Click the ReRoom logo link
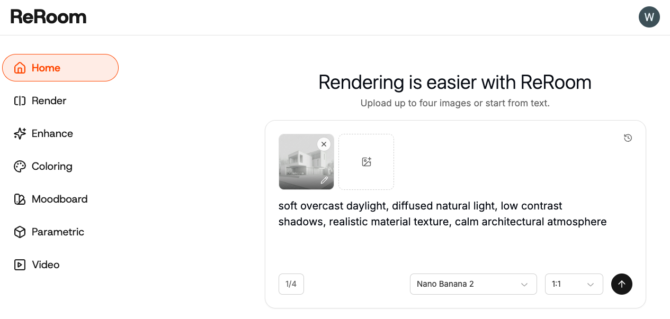Image resolution: width=670 pixels, height=319 pixels. [48, 17]
